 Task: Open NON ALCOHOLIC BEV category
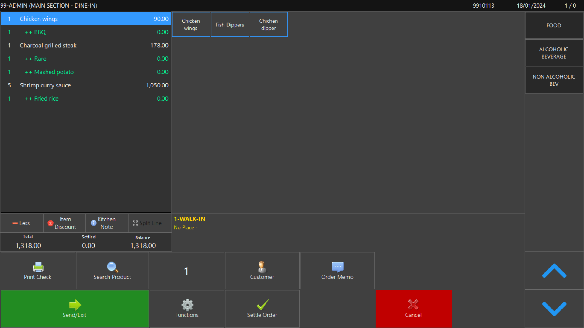554,80
